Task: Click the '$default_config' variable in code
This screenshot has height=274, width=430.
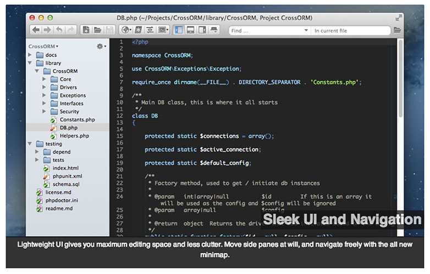Action: 224,163
